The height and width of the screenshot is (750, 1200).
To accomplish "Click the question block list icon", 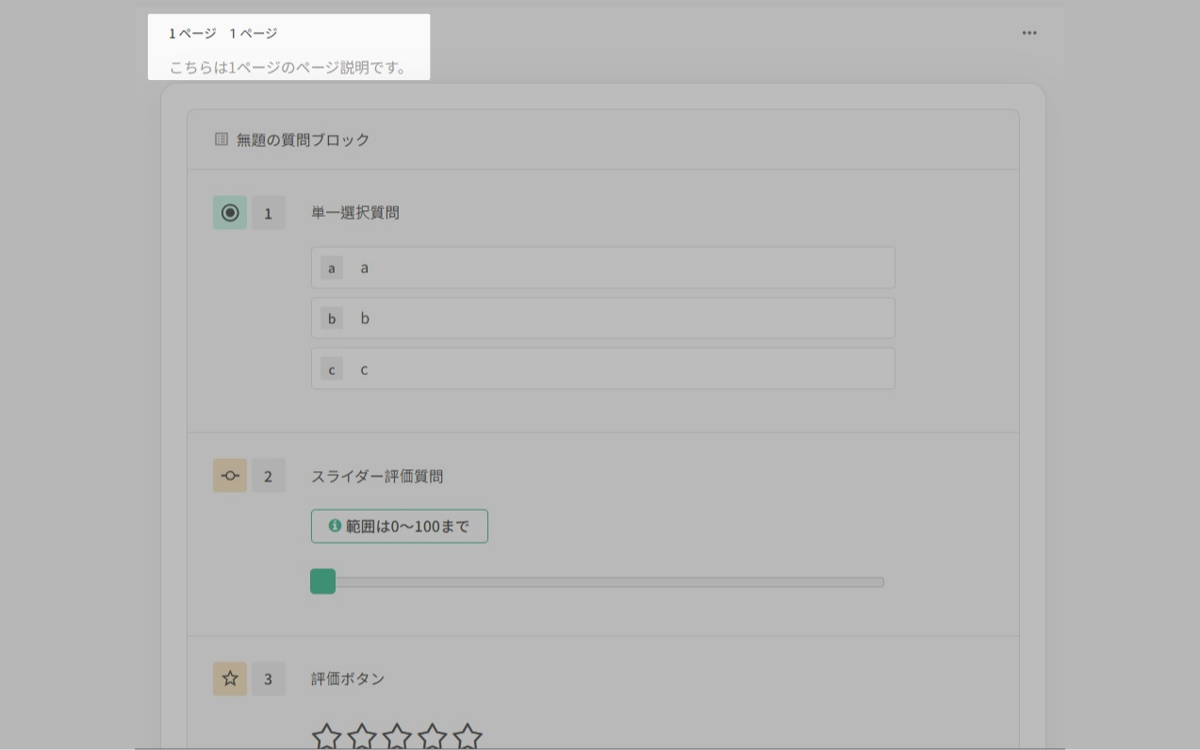I will point(222,139).
